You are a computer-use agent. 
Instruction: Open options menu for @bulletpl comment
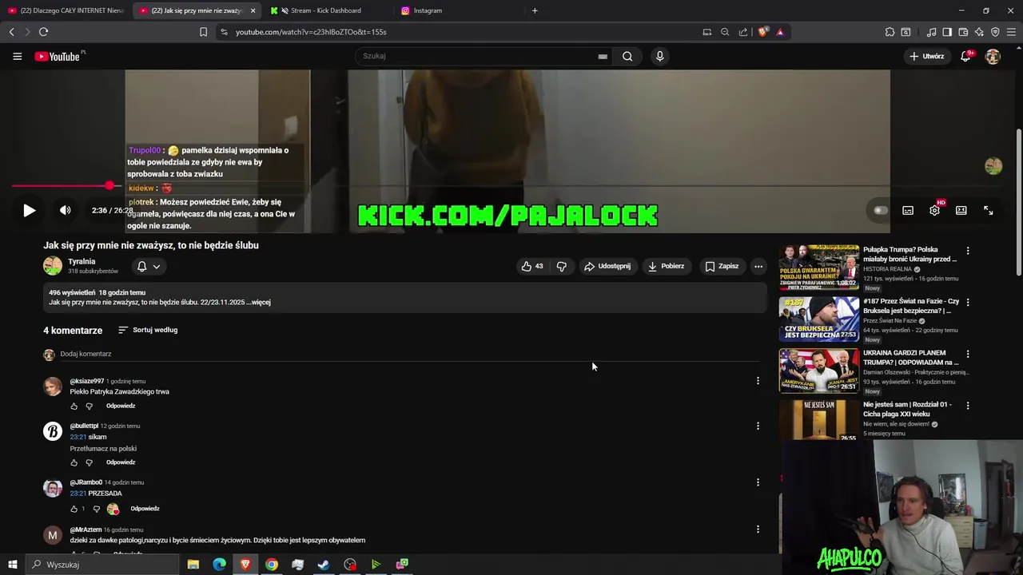(x=758, y=426)
